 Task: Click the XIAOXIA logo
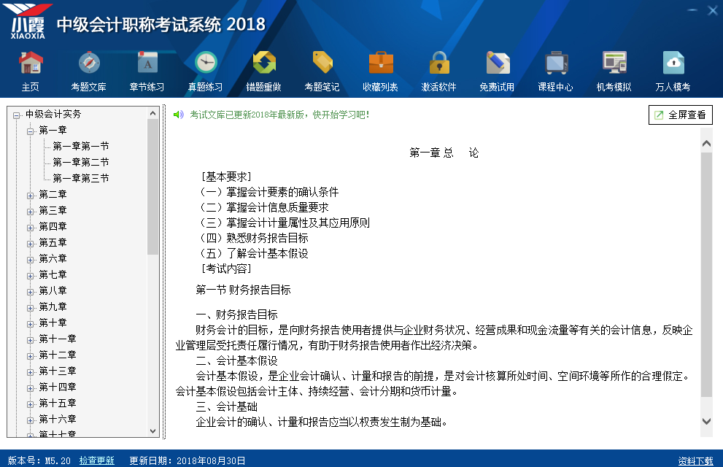click(28, 22)
